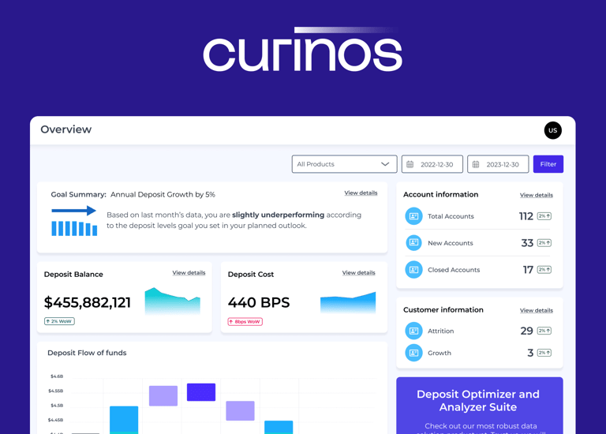Click the Deposit Optimizer and Analyzer Suite banner

tap(479, 406)
